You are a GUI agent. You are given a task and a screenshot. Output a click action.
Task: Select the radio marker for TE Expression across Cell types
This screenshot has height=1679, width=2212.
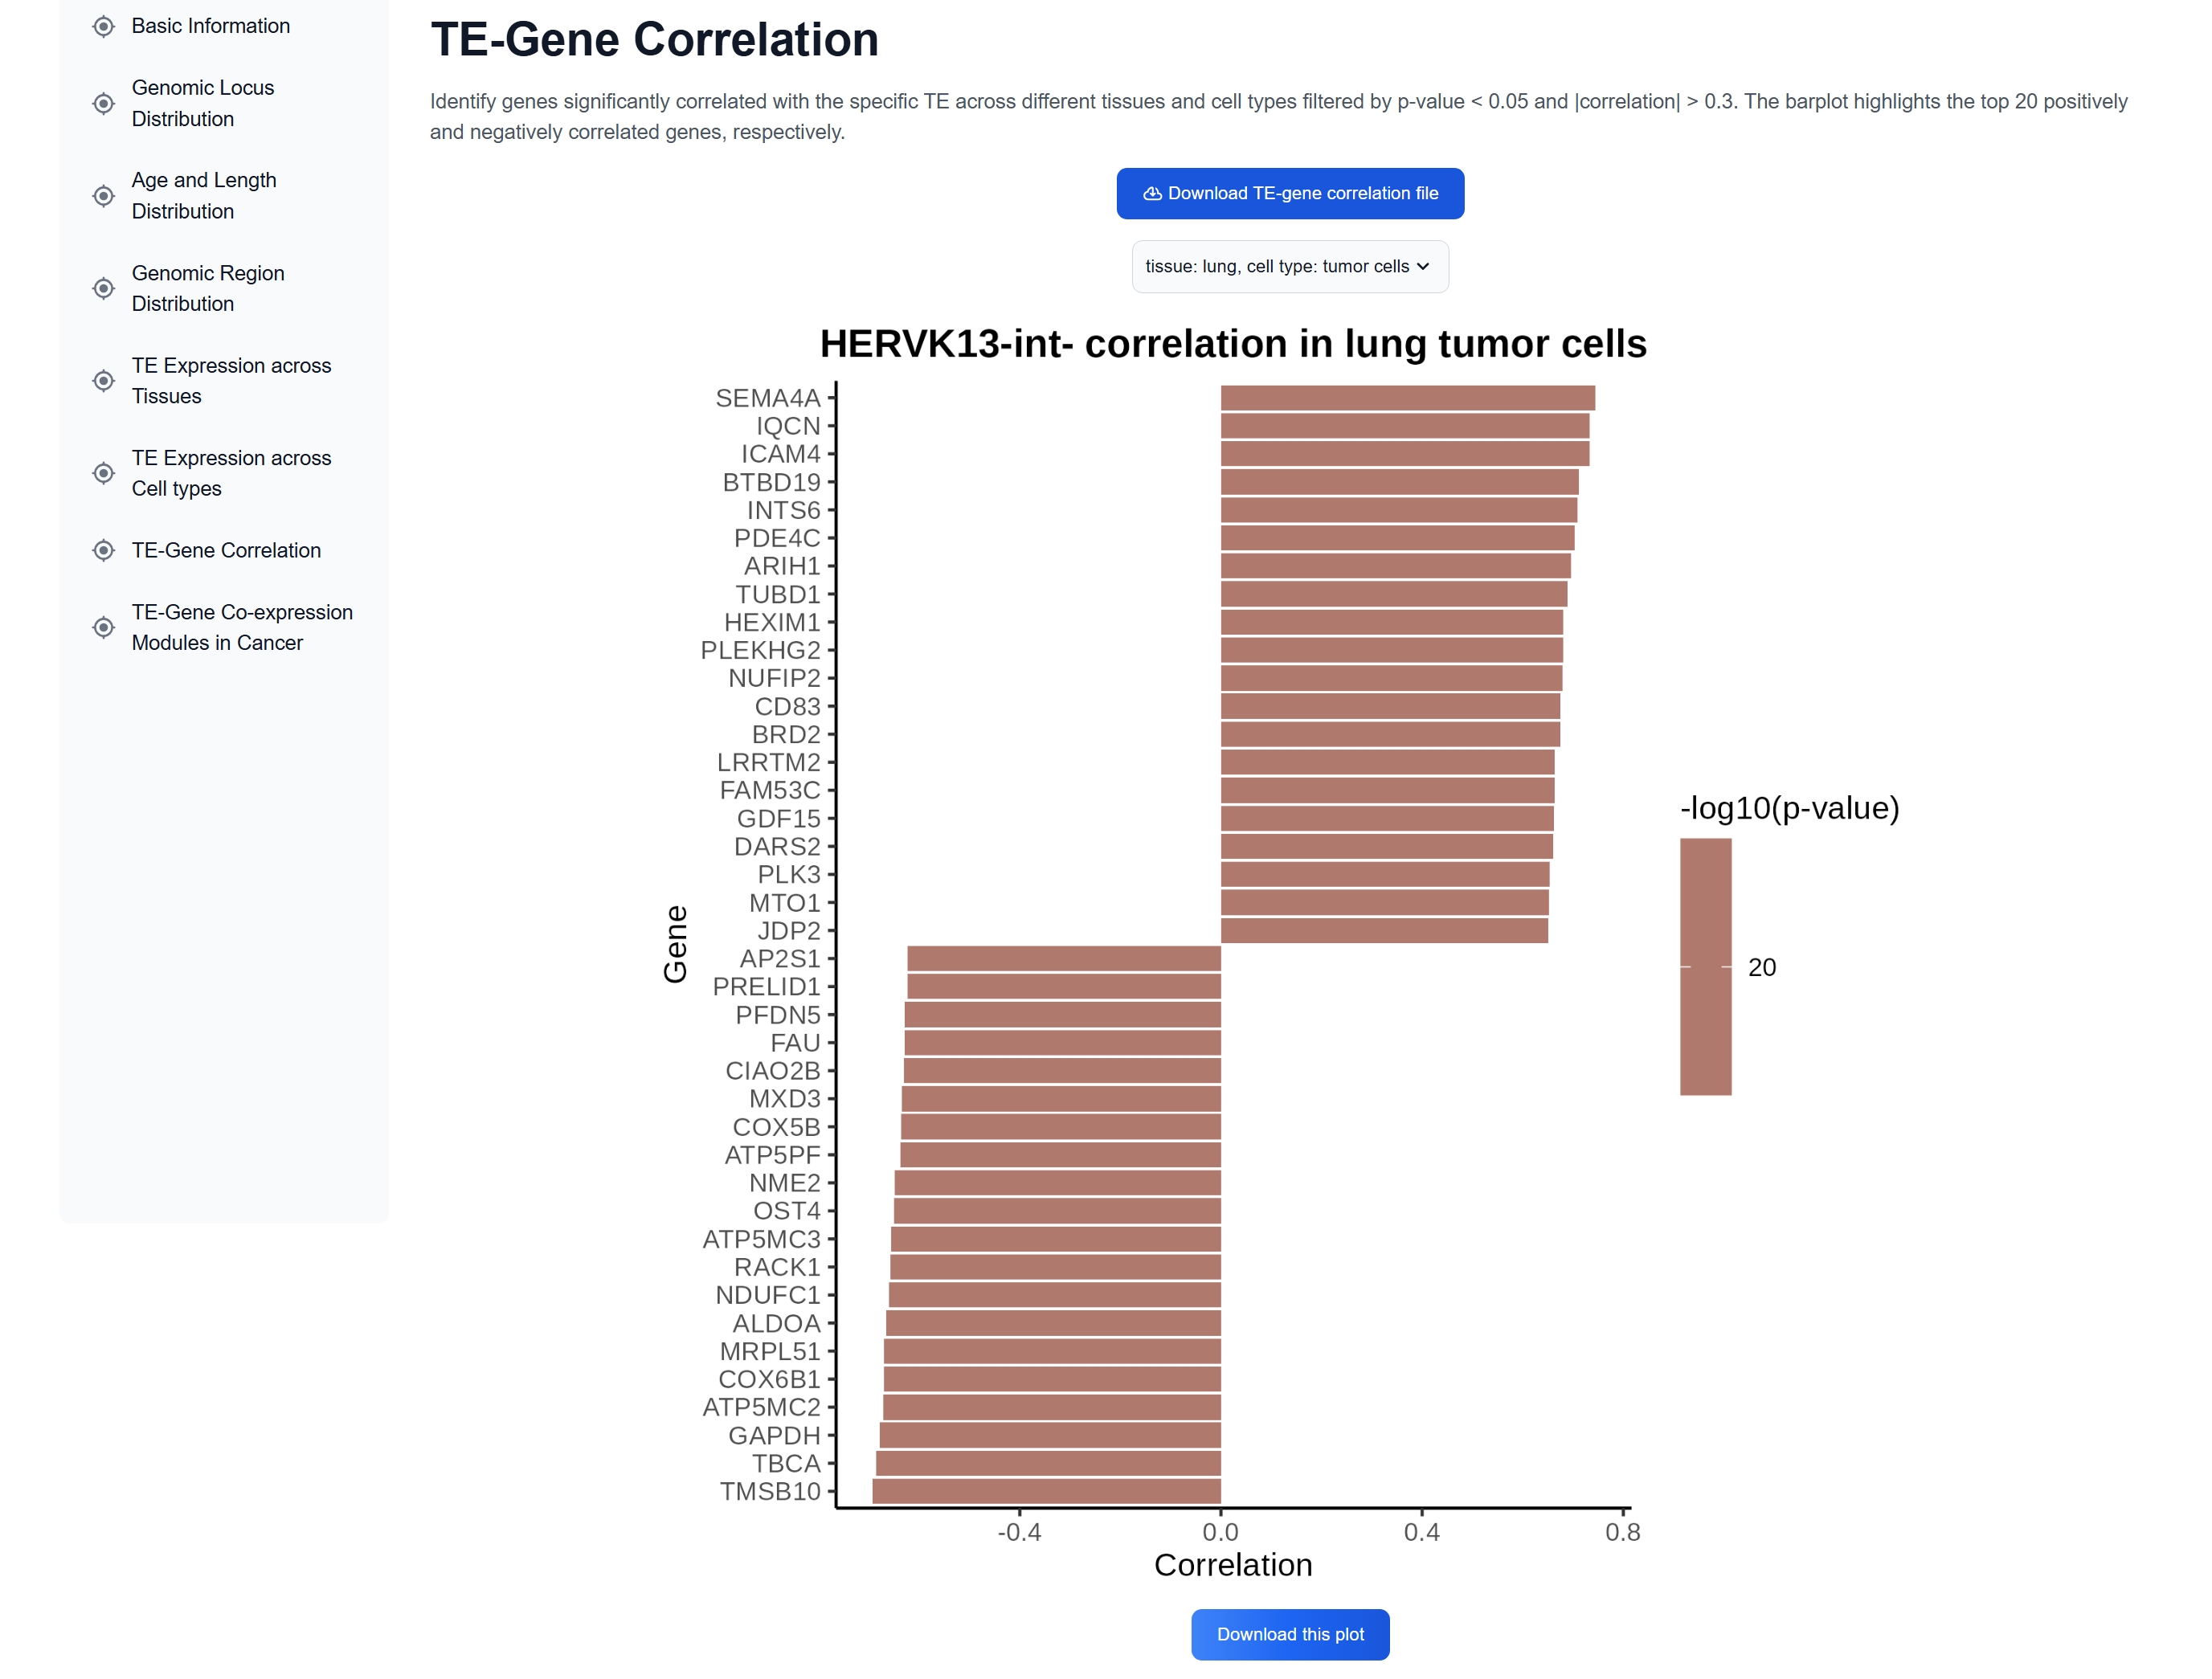pos(103,473)
